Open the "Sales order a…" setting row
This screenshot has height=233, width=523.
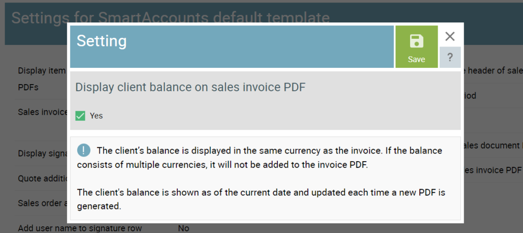coord(43,203)
